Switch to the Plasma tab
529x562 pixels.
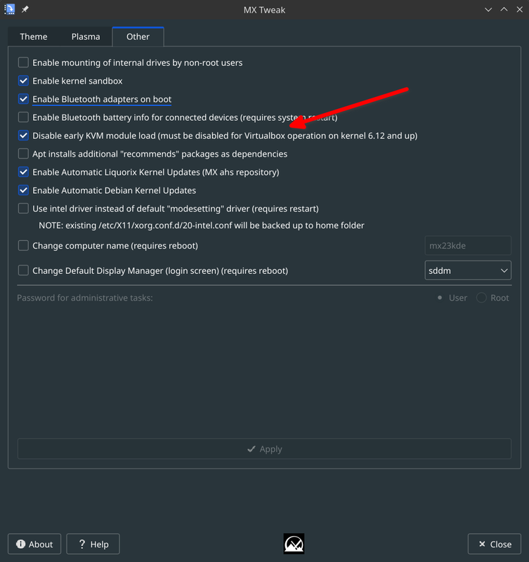coord(86,37)
